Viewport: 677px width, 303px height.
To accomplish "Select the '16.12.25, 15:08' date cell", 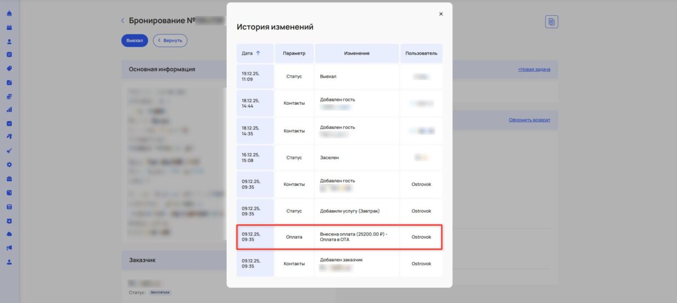I will pos(255,158).
